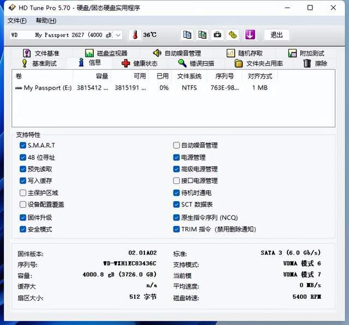The image size is (349, 325).
Task: Click the SATA 3 (6.0 Gb/s) value
Action: [x=291, y=253]
